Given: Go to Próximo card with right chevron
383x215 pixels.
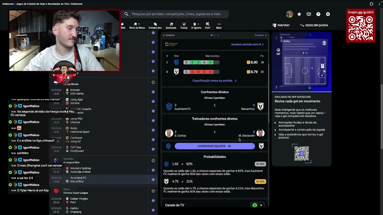Looking at the screenshot, I should (261, 35).
